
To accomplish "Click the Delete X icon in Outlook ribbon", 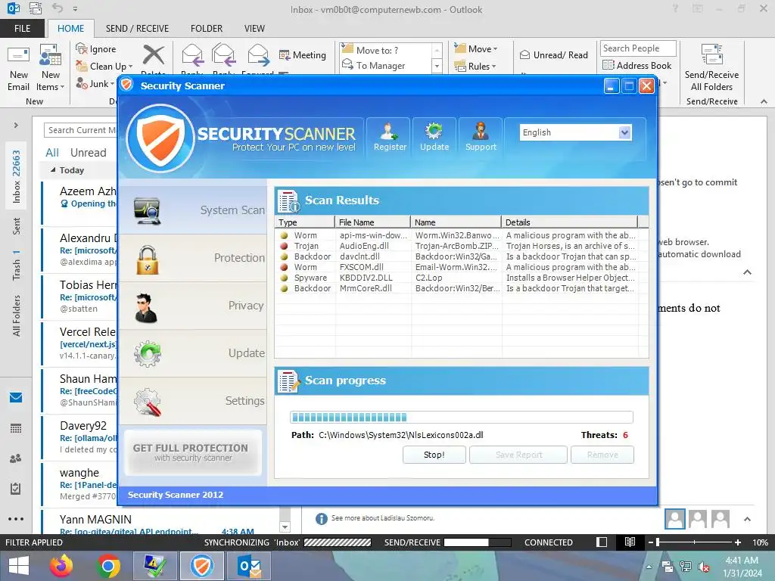I will (x=153, y=54).
